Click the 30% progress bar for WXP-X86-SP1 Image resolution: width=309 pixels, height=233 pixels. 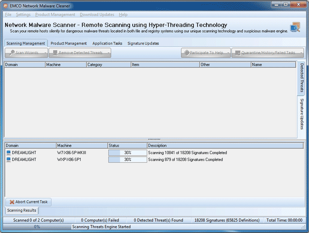pyautogui.click(x=127, y=160)
